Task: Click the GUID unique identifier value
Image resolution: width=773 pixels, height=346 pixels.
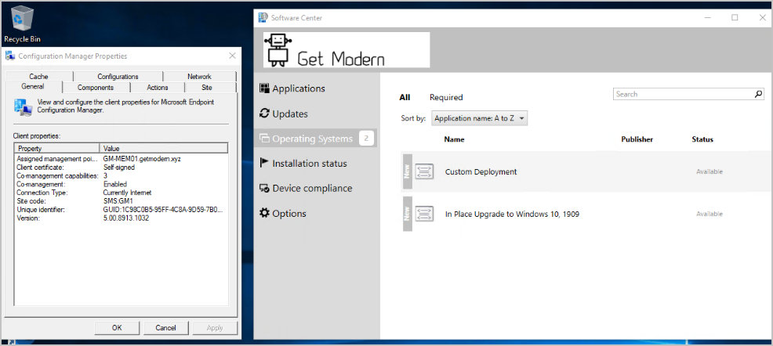Action: [x=163, y=210]
